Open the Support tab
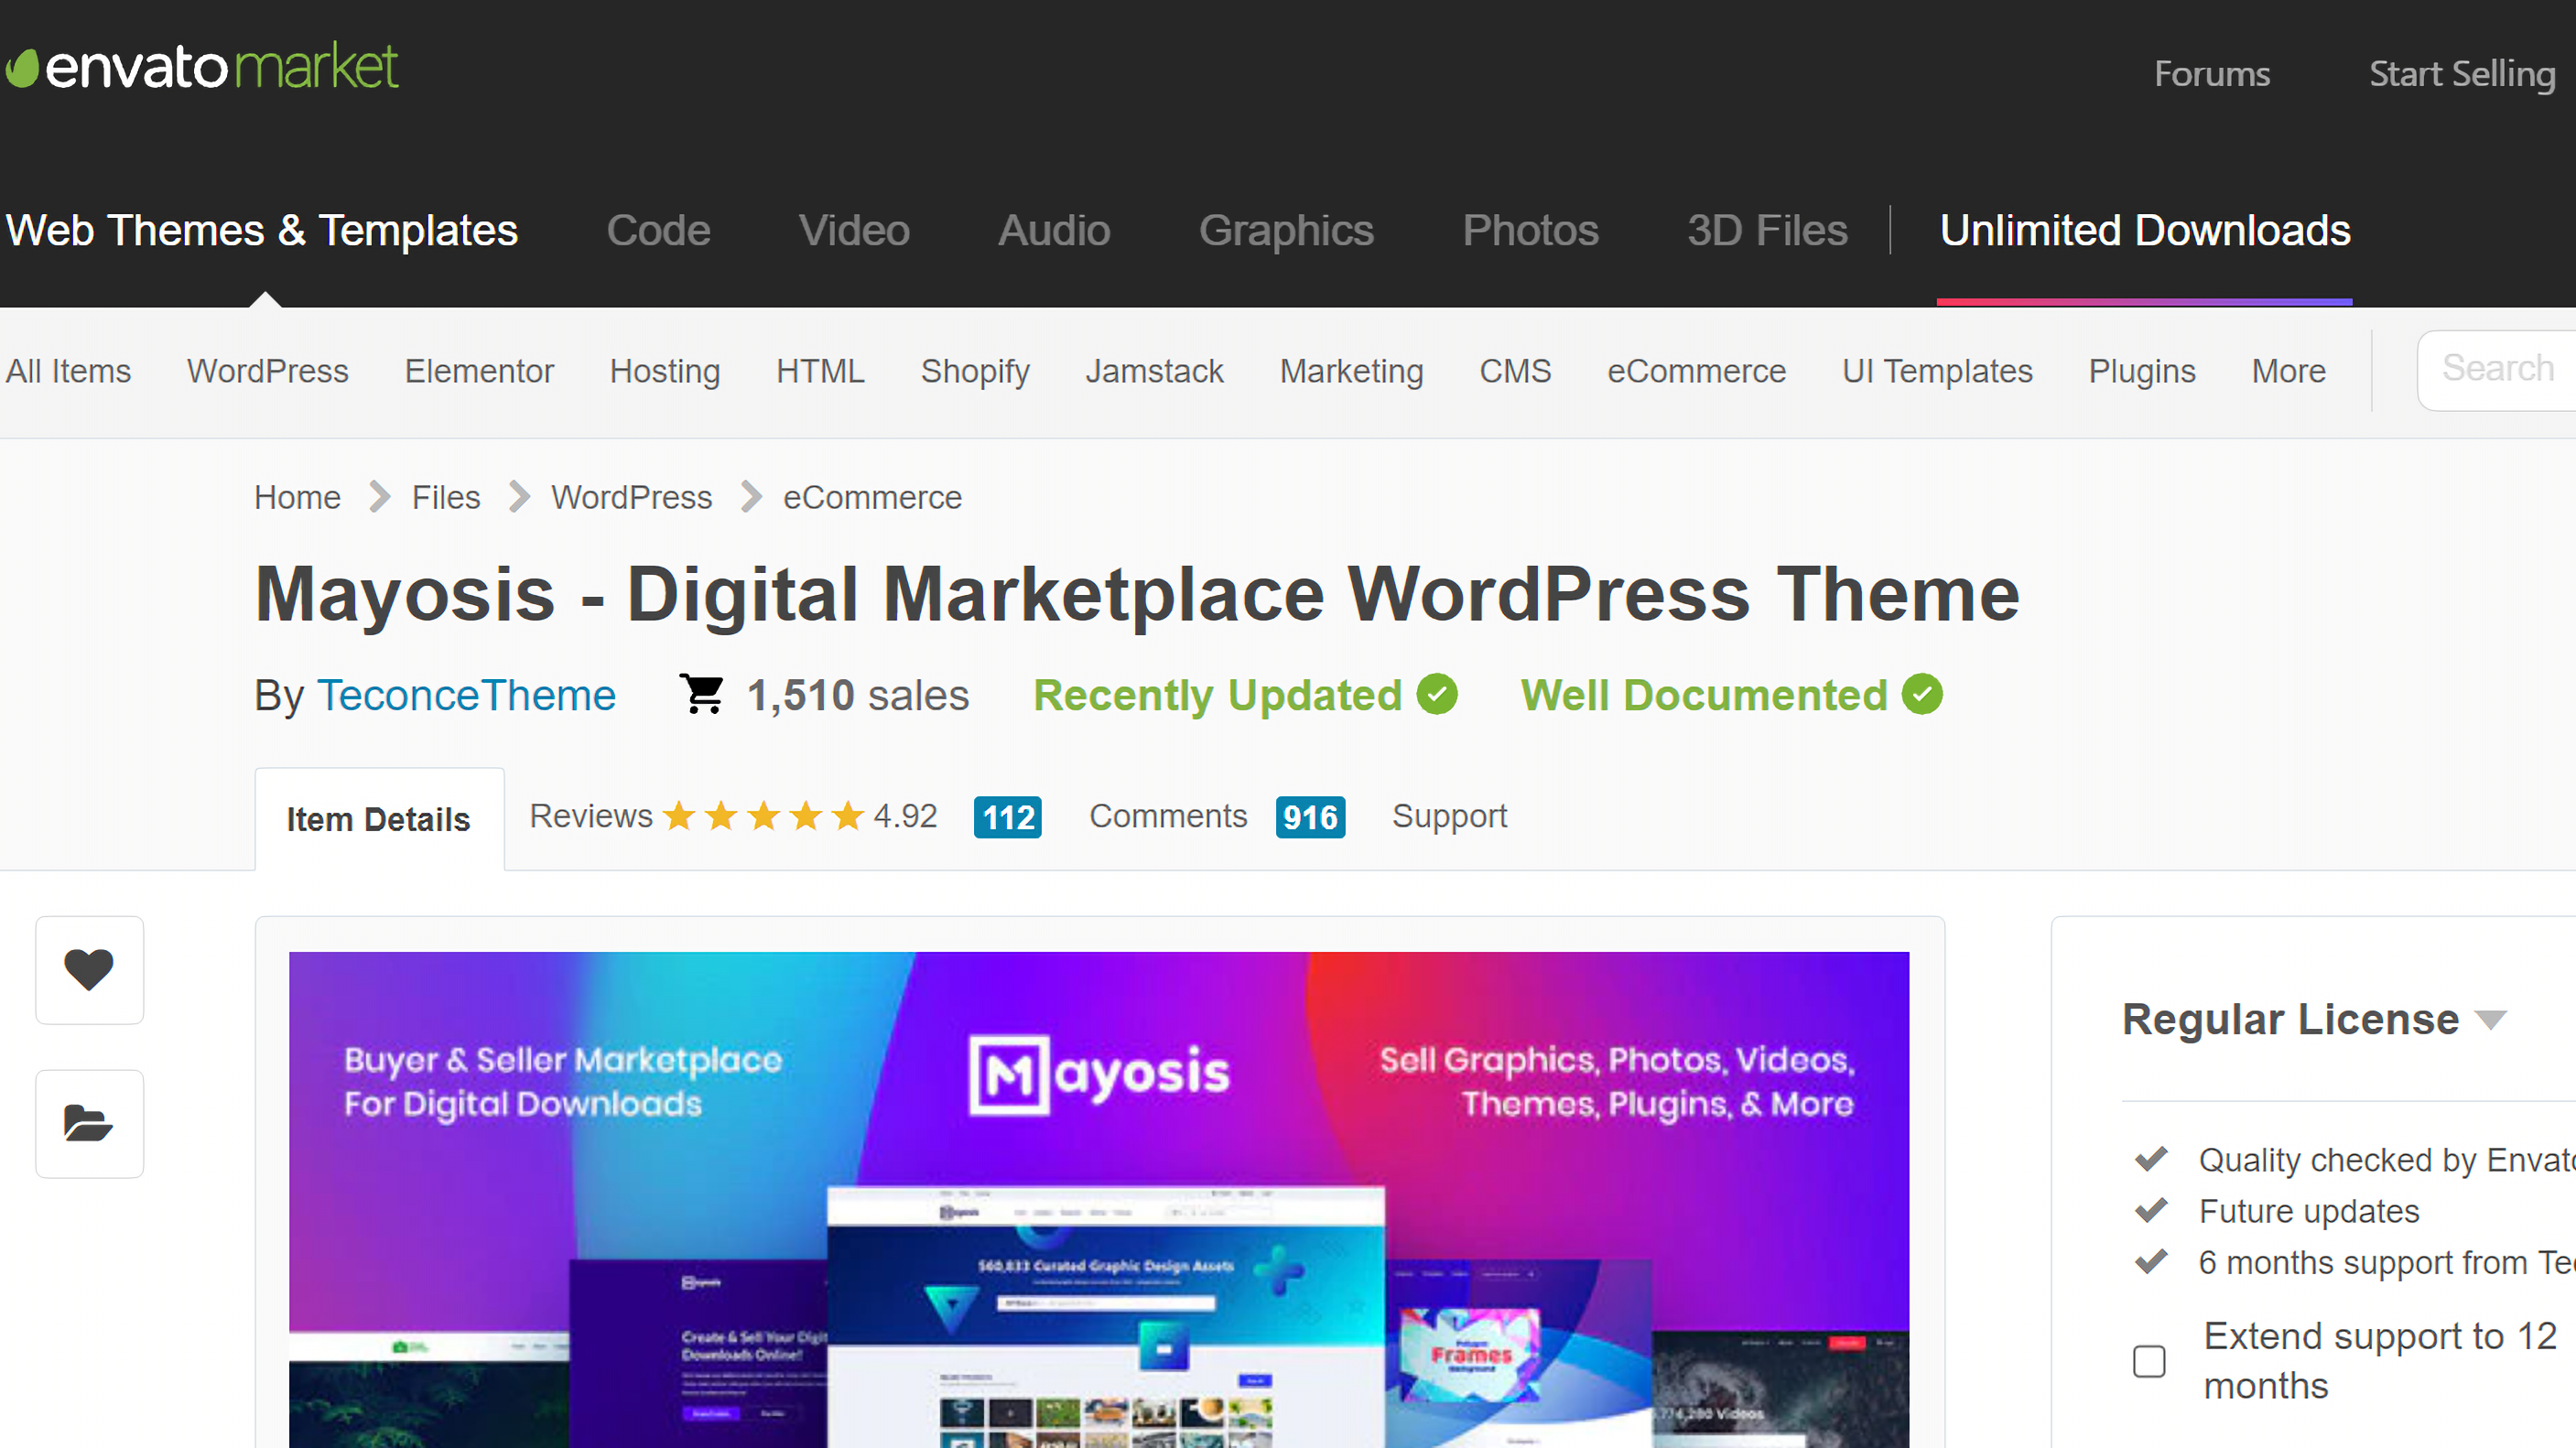 point(1449,816)
